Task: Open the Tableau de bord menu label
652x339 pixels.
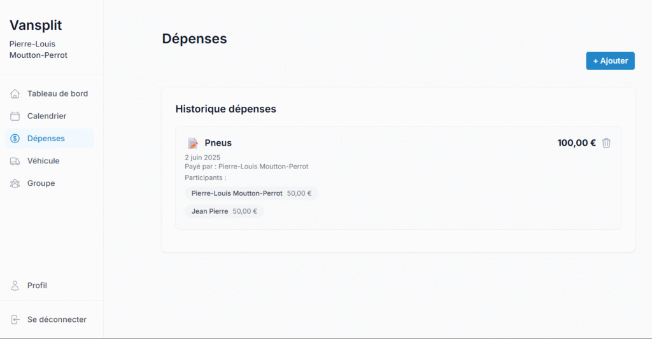Action: pos(57,94)
